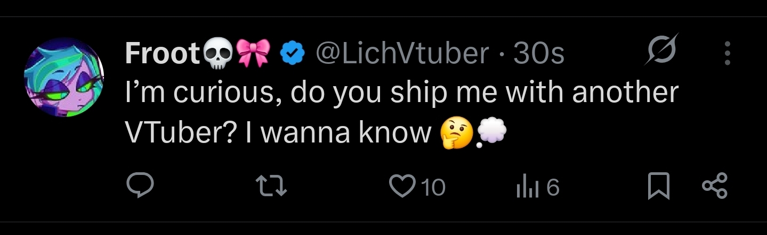Viewport: 767px width, 235px height.
Task: Click the repost arrows icon
Action: (x=272, y=187)
